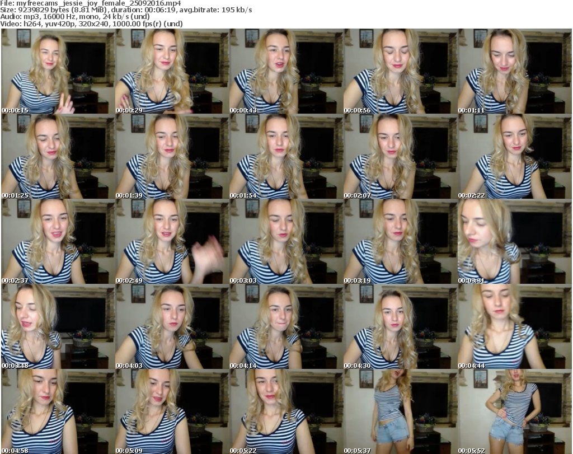The height and width of the screenshot is (454, 573).
Task: Click the thumbnail at 00:04:58
Action: click(58, 411)
